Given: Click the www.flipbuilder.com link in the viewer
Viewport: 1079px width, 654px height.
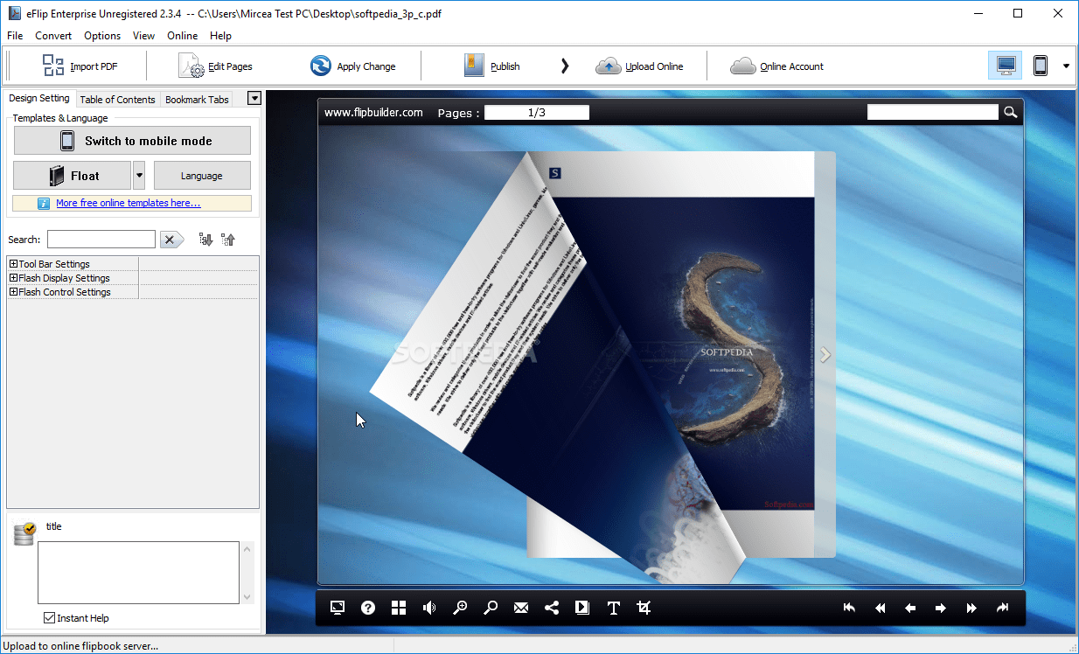Looking at the screenshot, I should (x=373, y=113).
